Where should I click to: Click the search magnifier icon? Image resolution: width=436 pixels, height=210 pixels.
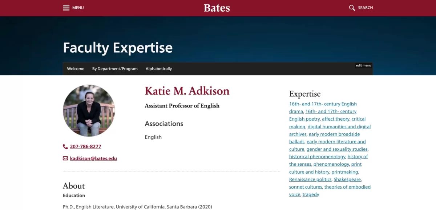click(351, 7)
